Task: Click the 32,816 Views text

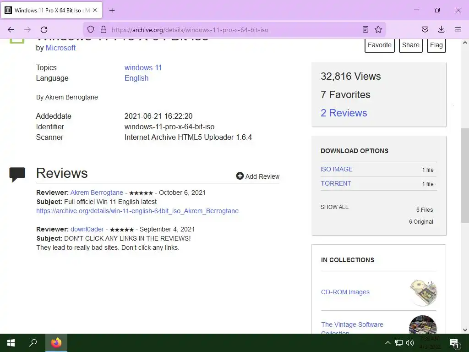Action: (350, 77)
